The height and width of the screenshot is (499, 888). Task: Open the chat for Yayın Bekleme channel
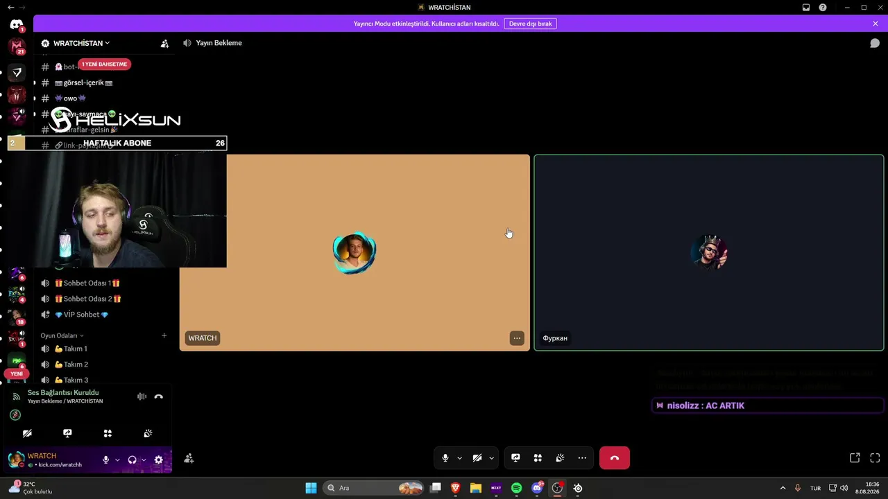point(875,43)
